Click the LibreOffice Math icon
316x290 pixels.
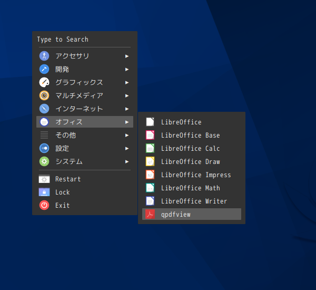(x=150, y=188)
